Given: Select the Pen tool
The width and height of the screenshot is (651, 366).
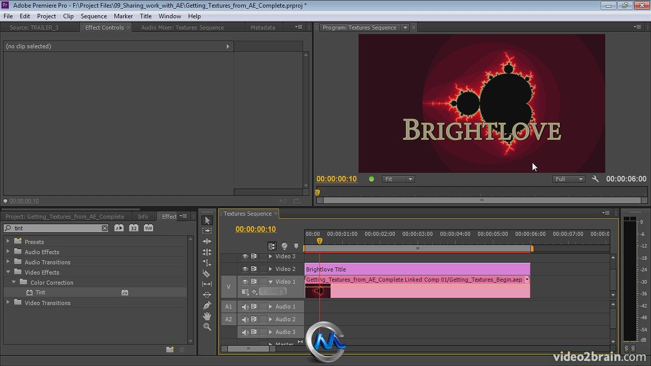Looking at the screenshot, I should 207,306.
